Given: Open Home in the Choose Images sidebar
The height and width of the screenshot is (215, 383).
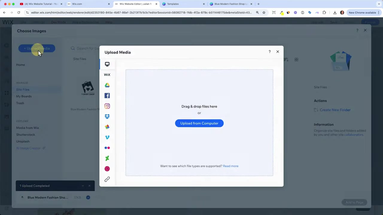Looking at the screenshot, I should [20, 65].
